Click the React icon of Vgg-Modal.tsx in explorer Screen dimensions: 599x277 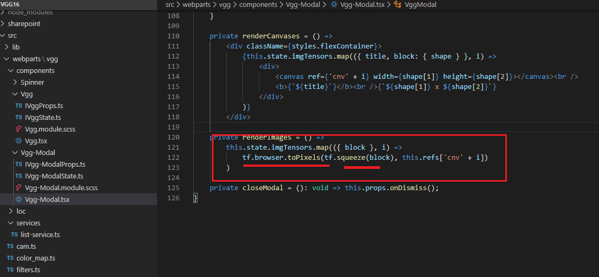[18, 199]
